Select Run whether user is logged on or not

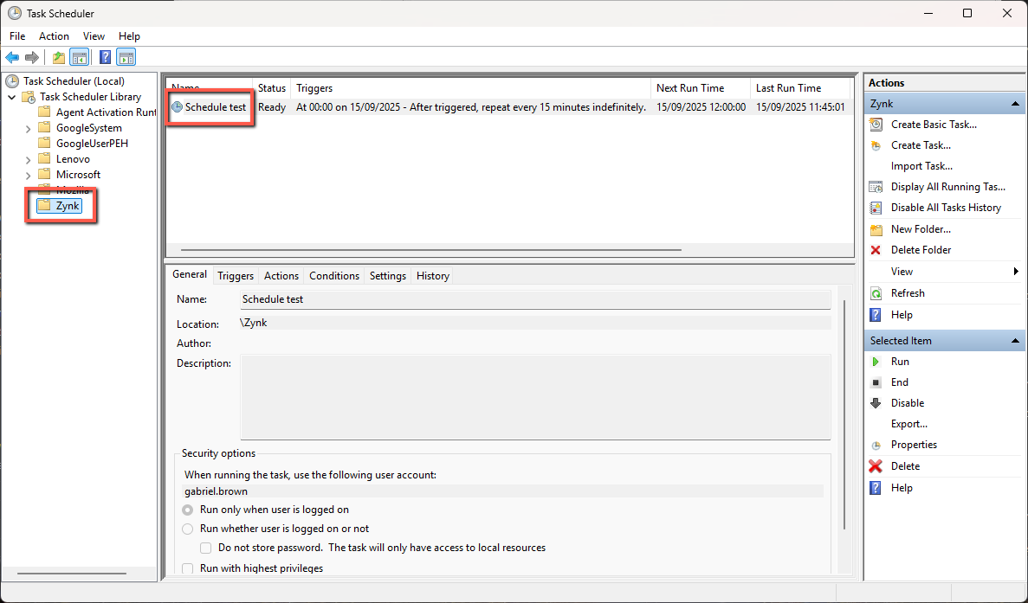188,529
